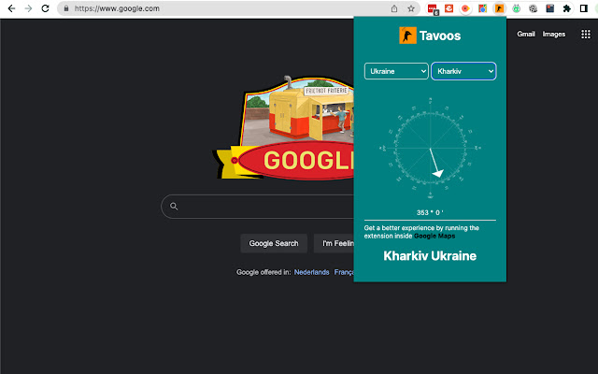
Task: Switch Google language to Nederlands
Action: tap(311, 272)
